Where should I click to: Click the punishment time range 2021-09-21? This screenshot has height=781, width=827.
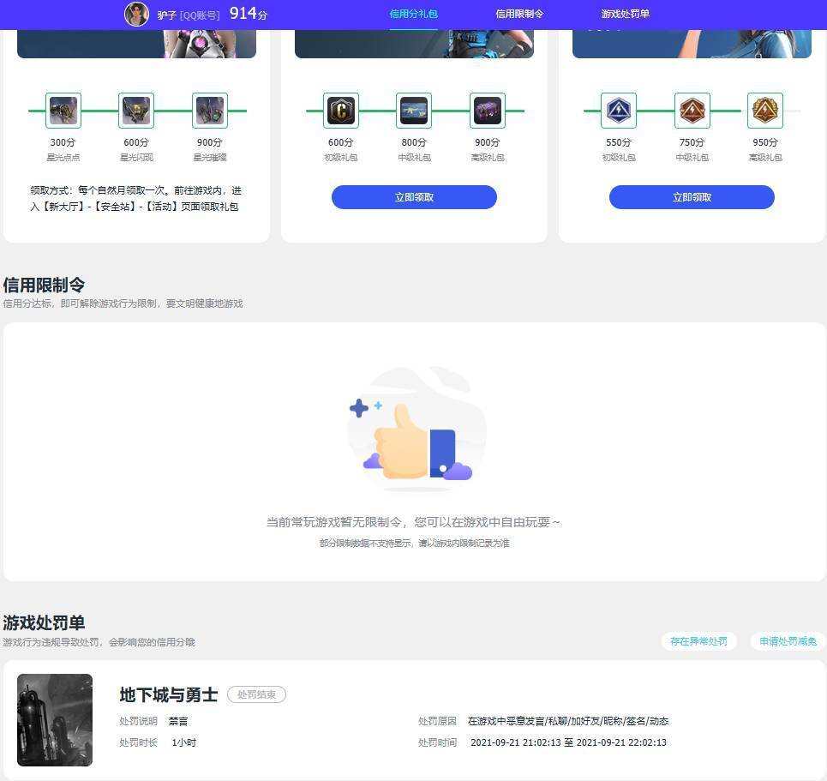point(568,742)
